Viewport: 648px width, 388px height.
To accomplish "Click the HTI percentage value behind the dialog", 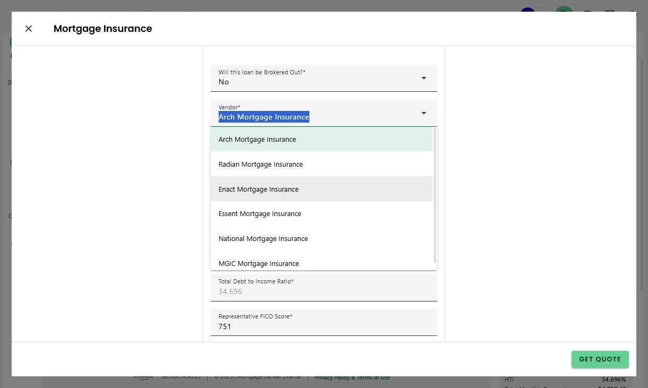I will pos(614,380).
